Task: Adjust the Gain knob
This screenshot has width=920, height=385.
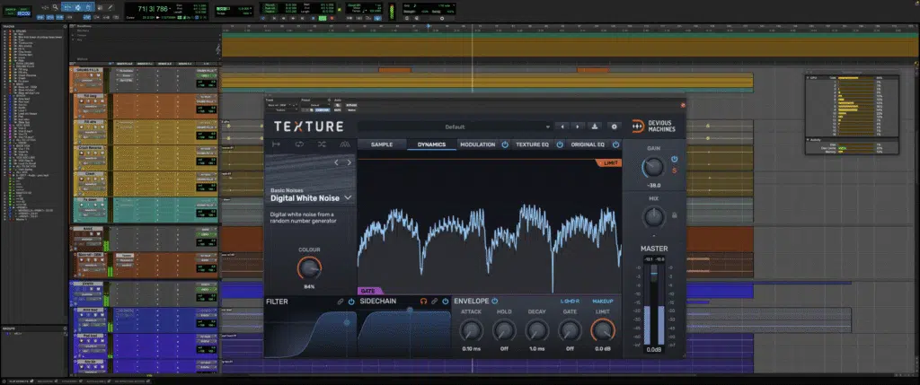Action: 653,168
